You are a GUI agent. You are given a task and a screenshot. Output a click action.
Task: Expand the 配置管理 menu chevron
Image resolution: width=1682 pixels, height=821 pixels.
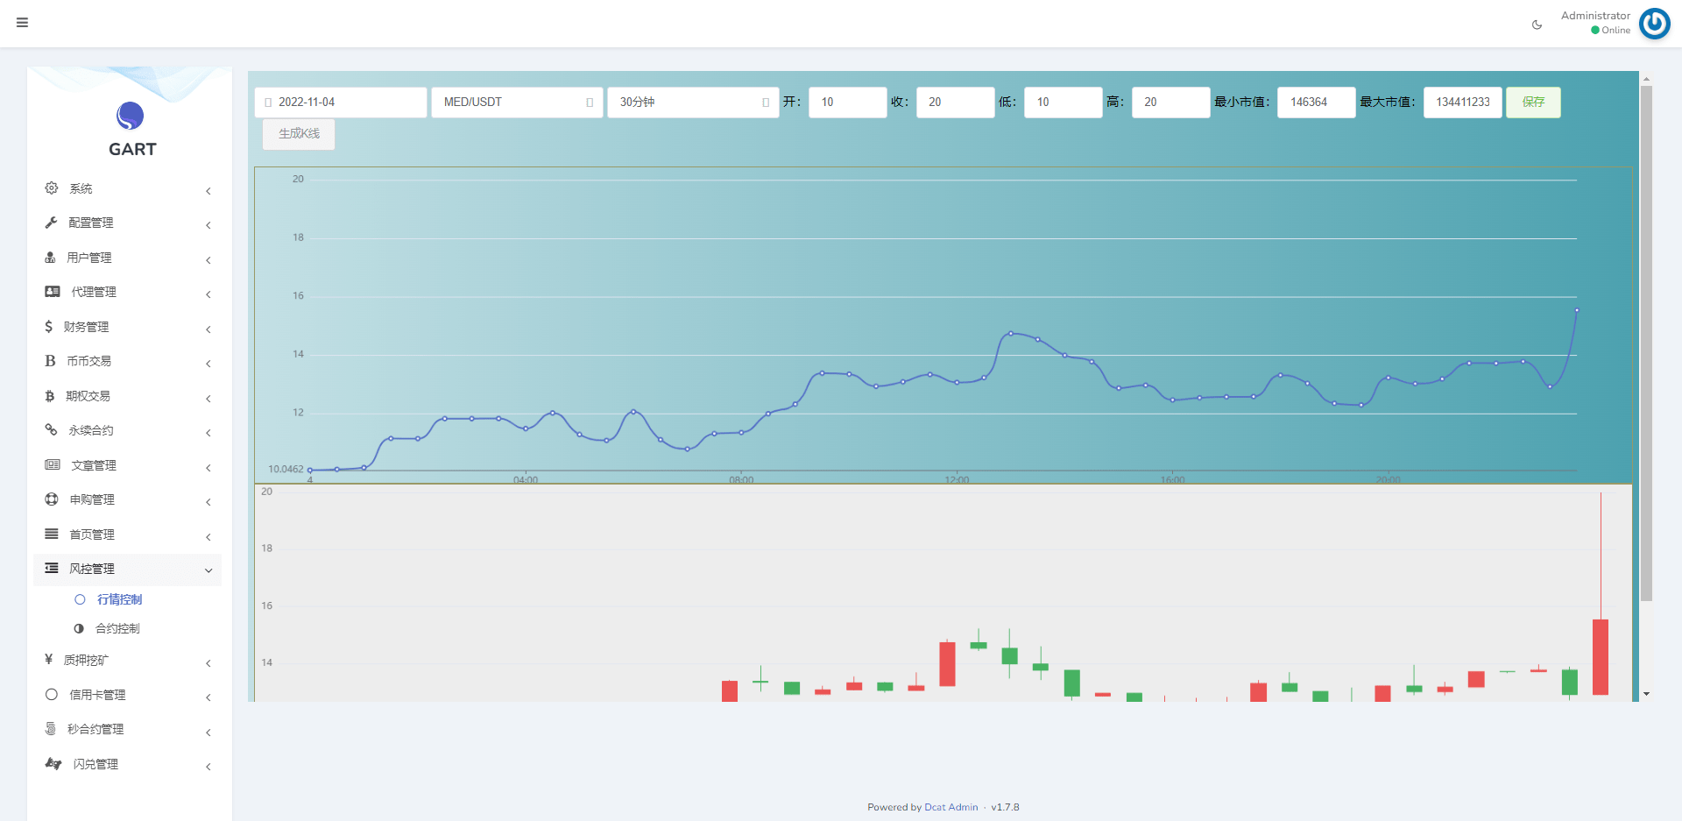coord(208,225)
